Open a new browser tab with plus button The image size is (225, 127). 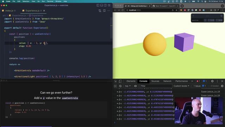coord(182,6)
